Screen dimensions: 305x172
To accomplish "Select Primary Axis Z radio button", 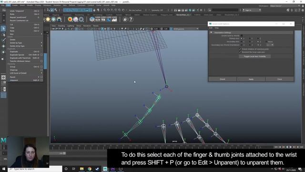I will coord(258,39).
